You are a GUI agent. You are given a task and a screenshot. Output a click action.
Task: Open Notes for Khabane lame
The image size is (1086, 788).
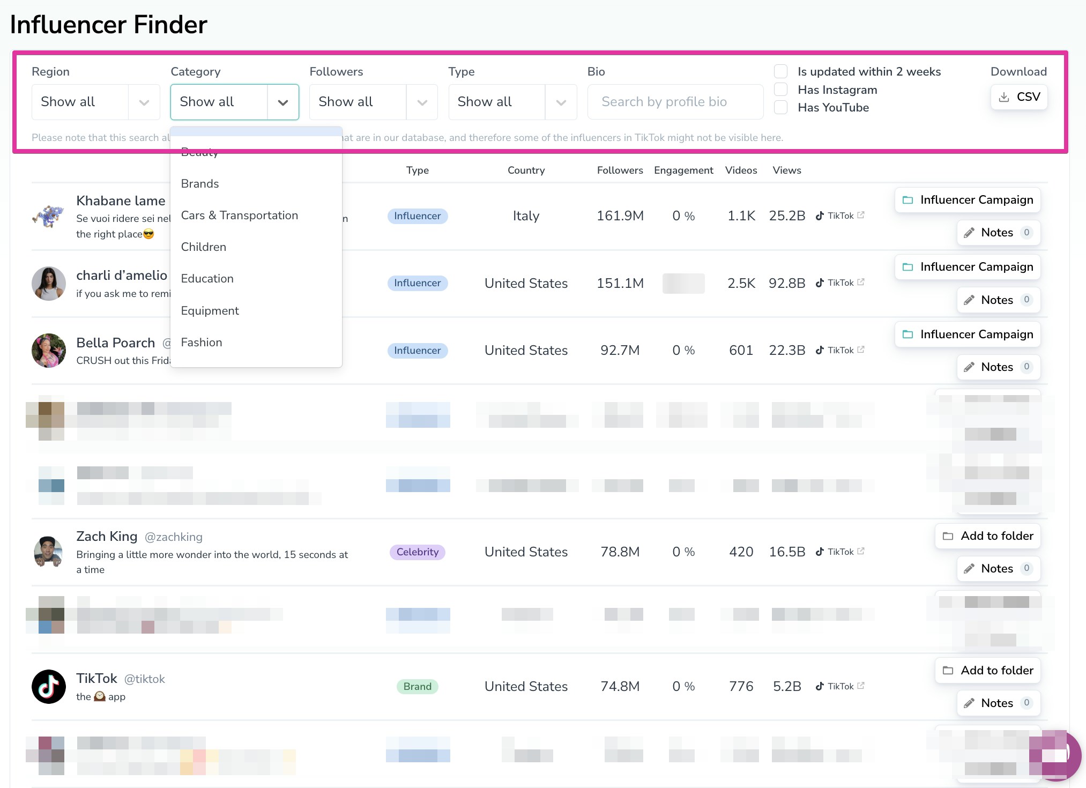[x=998, y=233]
